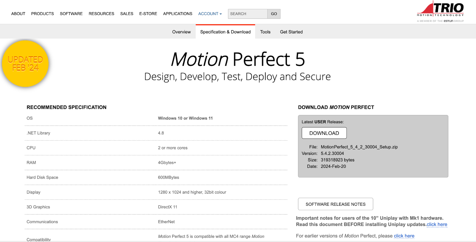Viewport: 476px width, 242px height.
Task: Click the size value 319318923 bytes
Action: (x=338, y=160)
